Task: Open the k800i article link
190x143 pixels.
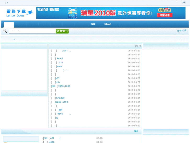Action: [x=60, y=59]
